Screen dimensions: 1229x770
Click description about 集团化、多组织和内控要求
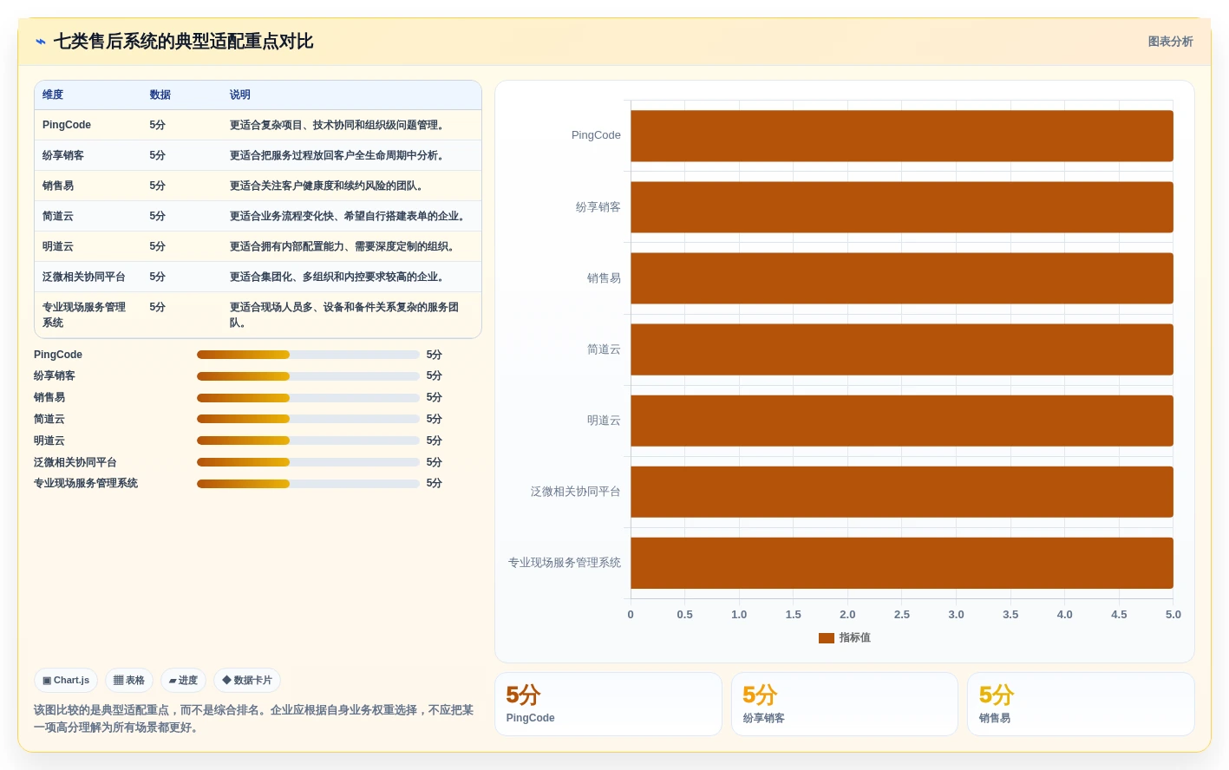coord(339,277)
